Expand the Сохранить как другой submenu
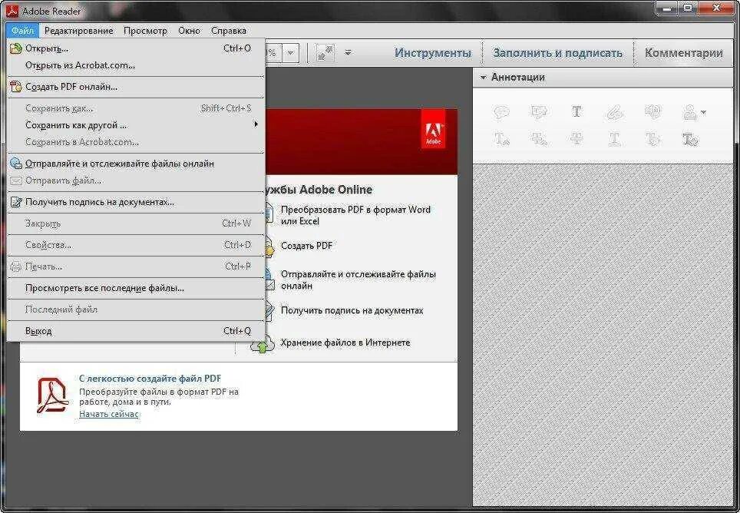740x513 pixels. click(x=136, y=125)
